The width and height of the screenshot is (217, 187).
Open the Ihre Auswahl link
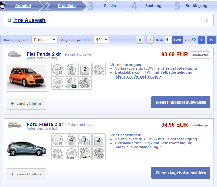click(30, 20)
